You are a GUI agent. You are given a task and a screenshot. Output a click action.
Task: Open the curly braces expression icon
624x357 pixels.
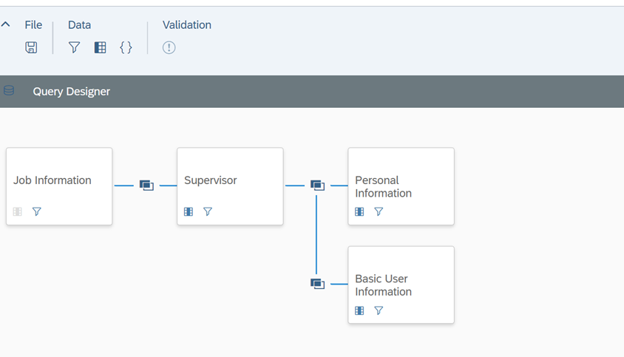point(126,47)
